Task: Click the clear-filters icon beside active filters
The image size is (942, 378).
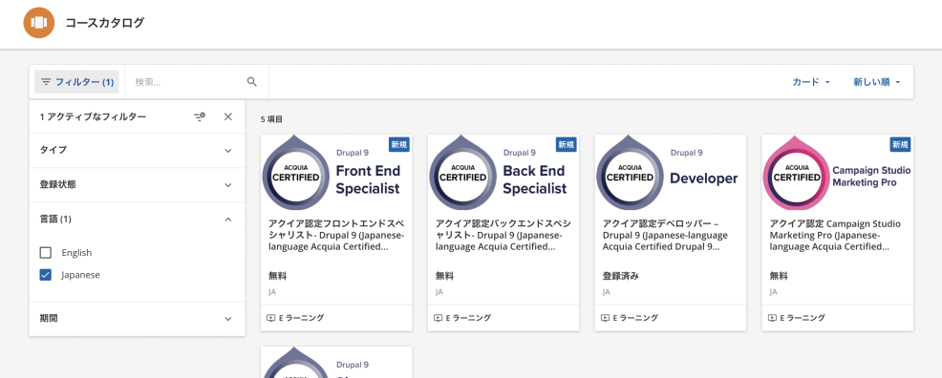Action: point(200,117)
